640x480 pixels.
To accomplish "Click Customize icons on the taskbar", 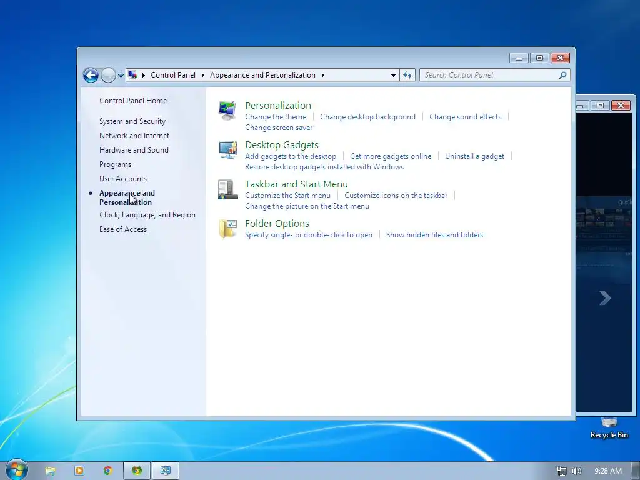I will click(396, 196).
